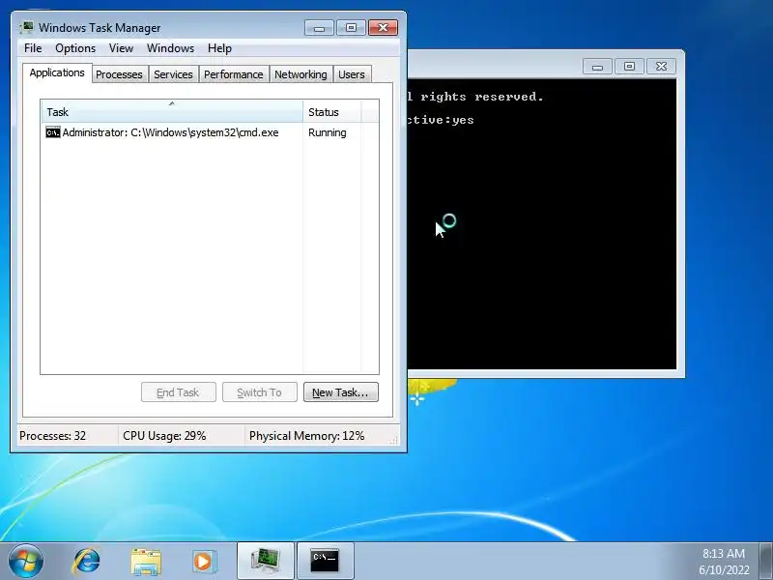
Task: Open the File menu
Action: (x=33, y=48)
